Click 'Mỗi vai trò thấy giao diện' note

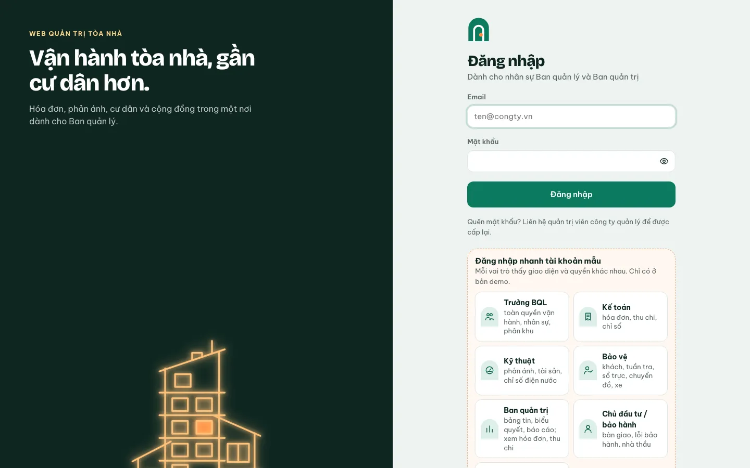pos(566,276)
